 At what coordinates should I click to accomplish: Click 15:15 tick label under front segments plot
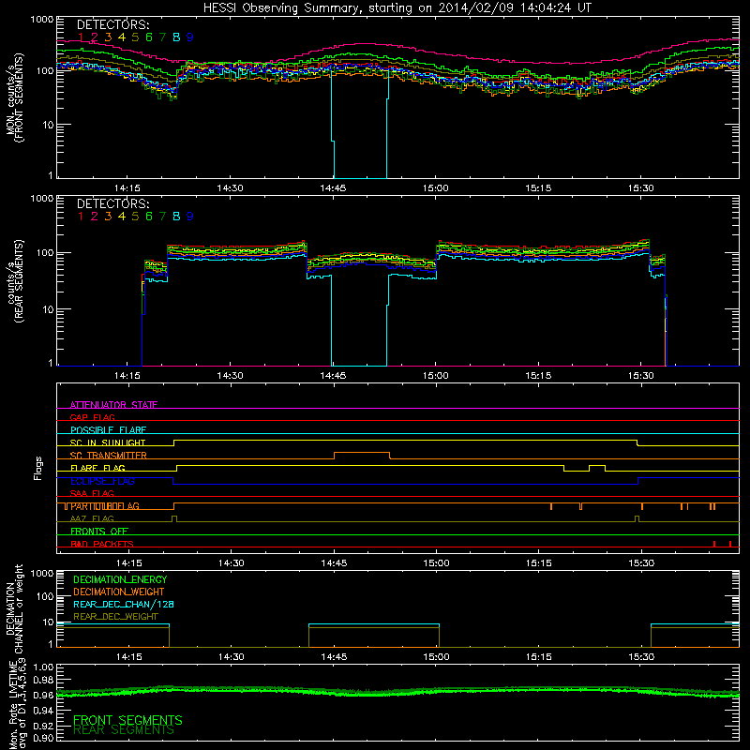point(538,188)
